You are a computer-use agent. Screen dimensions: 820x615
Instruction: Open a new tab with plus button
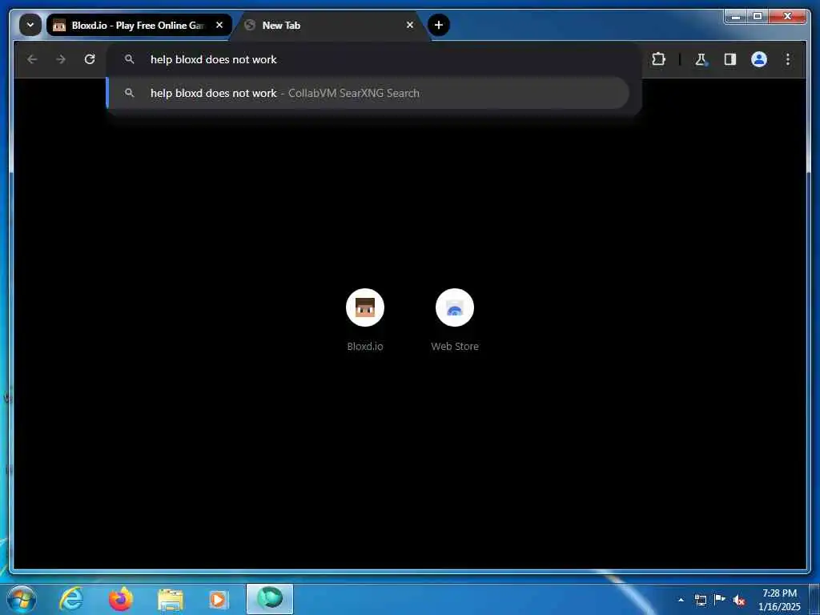[x=439, y=25]
